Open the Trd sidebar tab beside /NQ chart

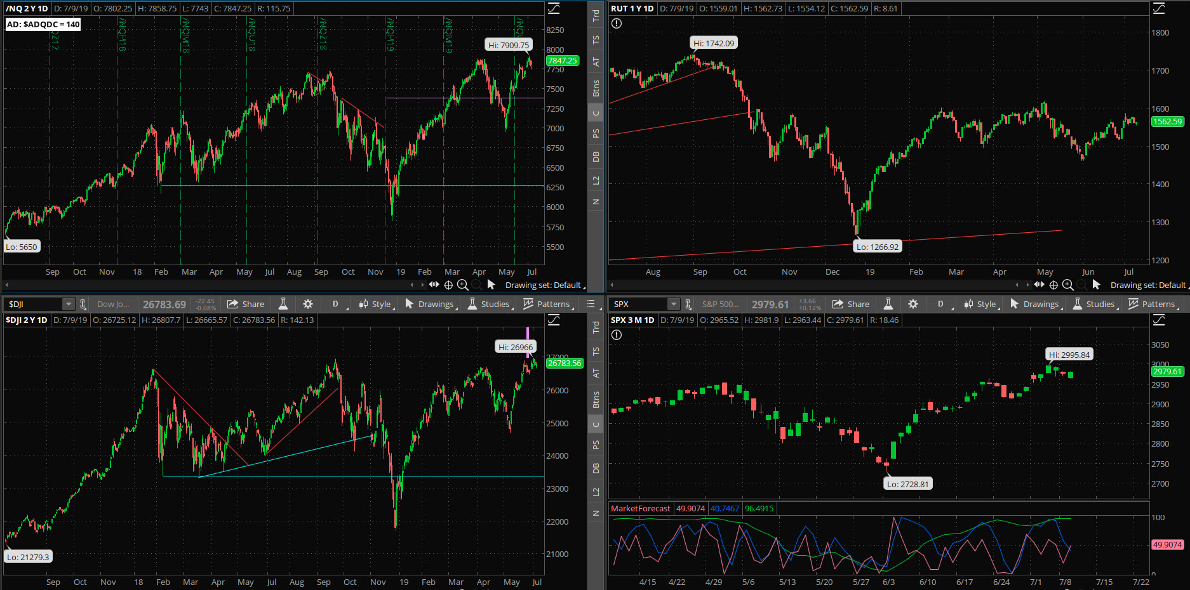coord(596,15)
